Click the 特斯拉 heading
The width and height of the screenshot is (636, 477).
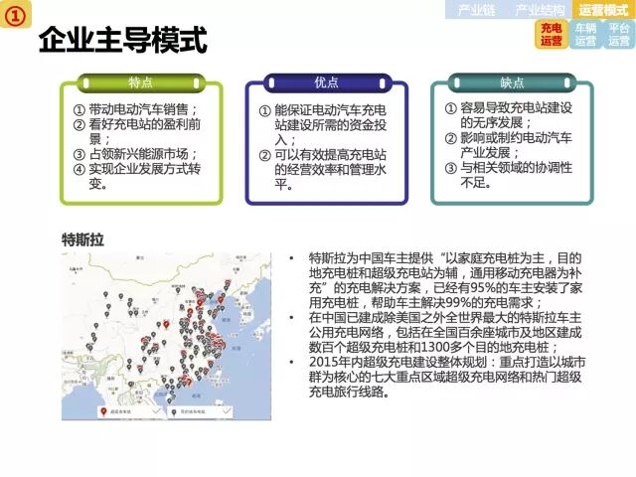82,239
